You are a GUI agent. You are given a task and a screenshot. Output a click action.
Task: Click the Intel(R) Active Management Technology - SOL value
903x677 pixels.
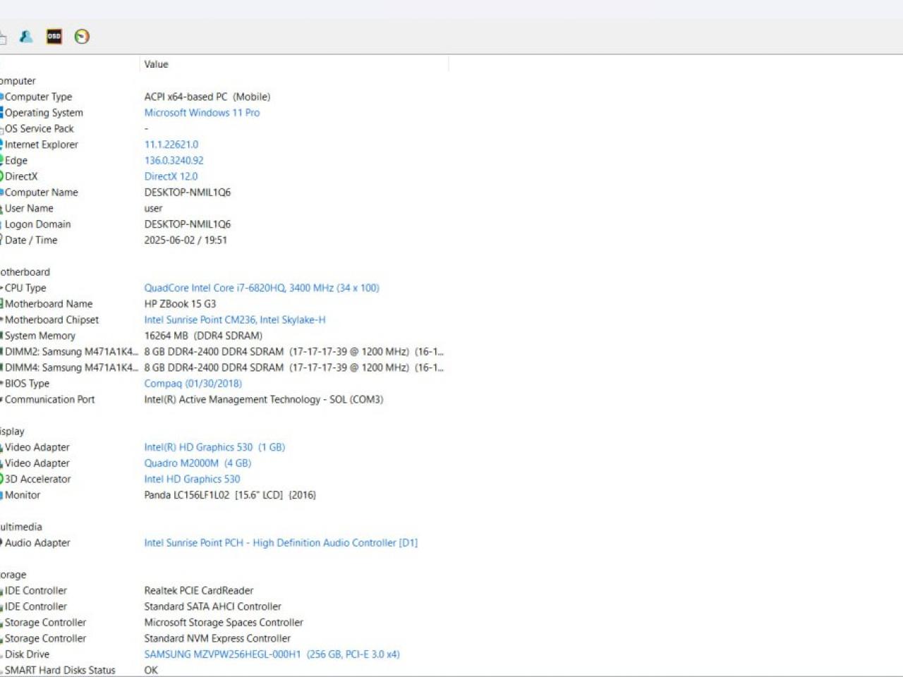[x=264, y=399]
